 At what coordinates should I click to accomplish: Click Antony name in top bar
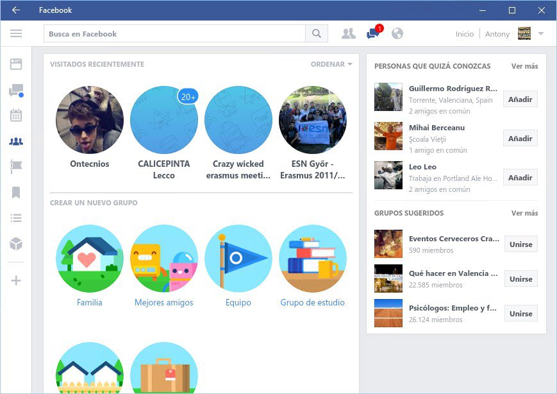[497, 34]
